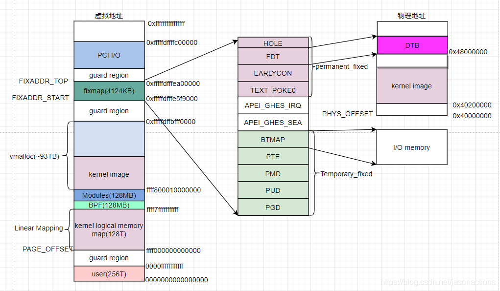
Task: Click the PTE entry
Action: point(273,156)
